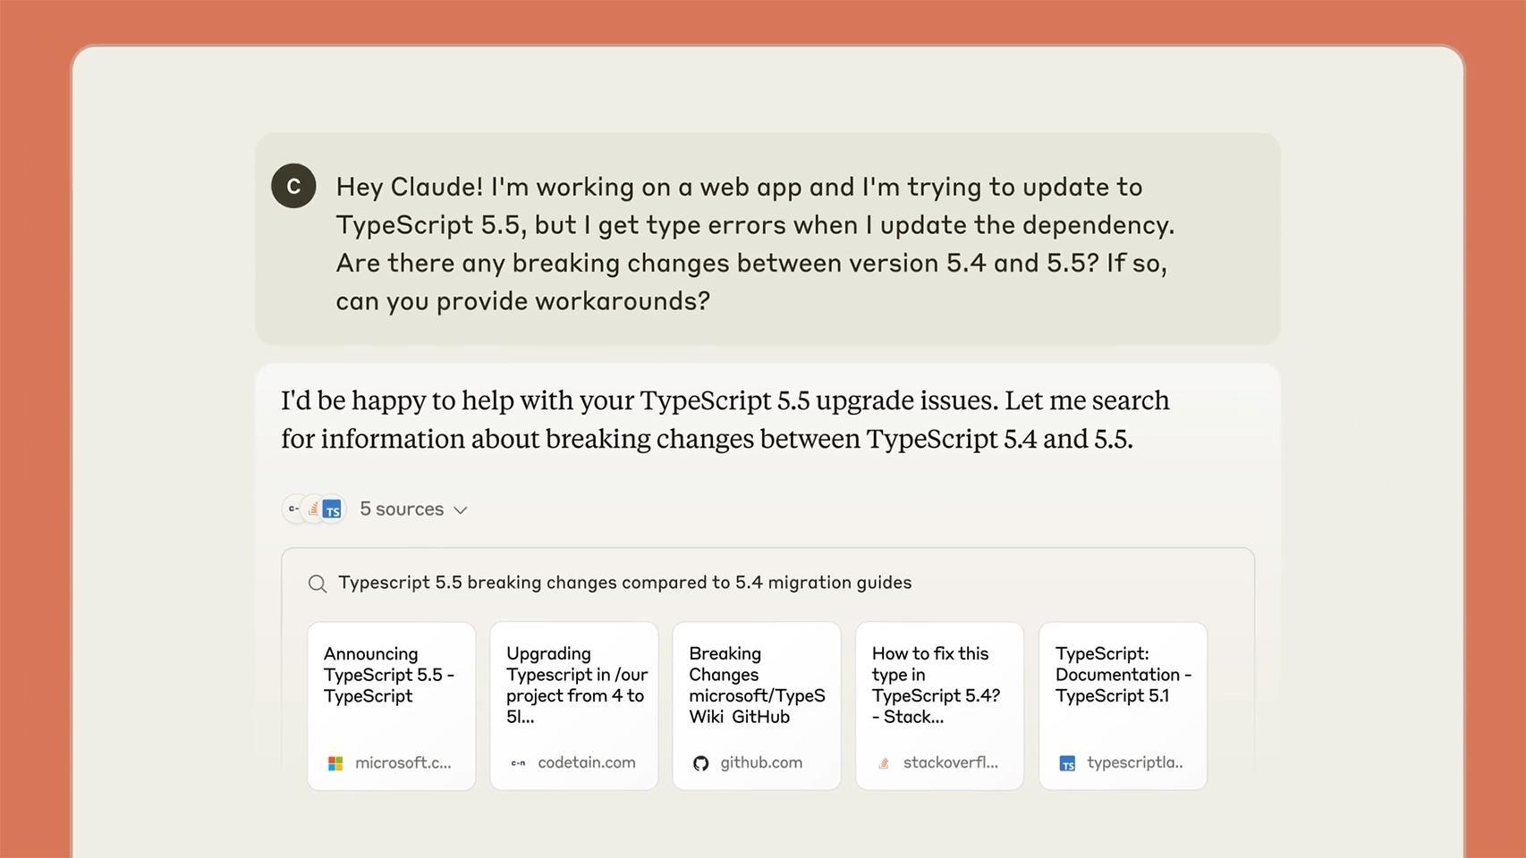1526x858 pixels.
Task: Open the Breaking Changes GitHub Wiki card
Action: 756,705
